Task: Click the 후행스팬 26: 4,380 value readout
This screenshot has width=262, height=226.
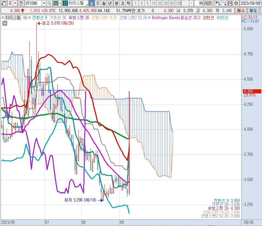Action: [x=224, y=208]
